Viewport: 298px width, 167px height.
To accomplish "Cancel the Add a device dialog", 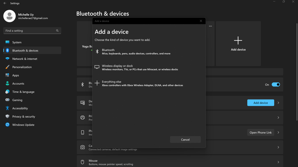I will pos(185,139).
